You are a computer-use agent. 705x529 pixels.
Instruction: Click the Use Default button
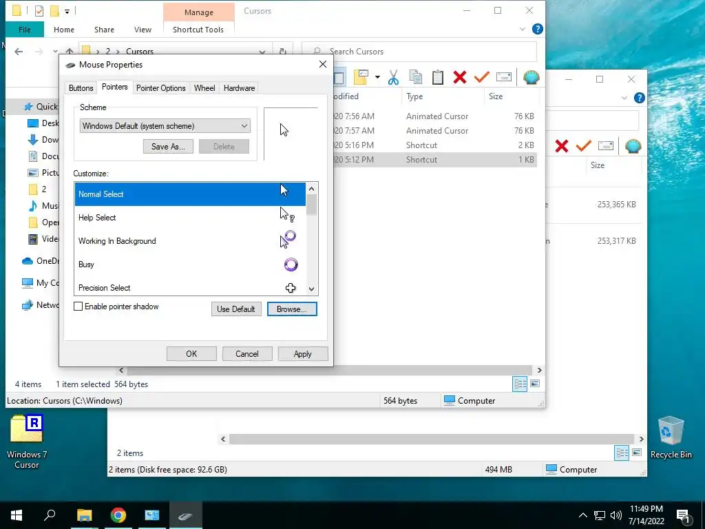click(236, 309)
